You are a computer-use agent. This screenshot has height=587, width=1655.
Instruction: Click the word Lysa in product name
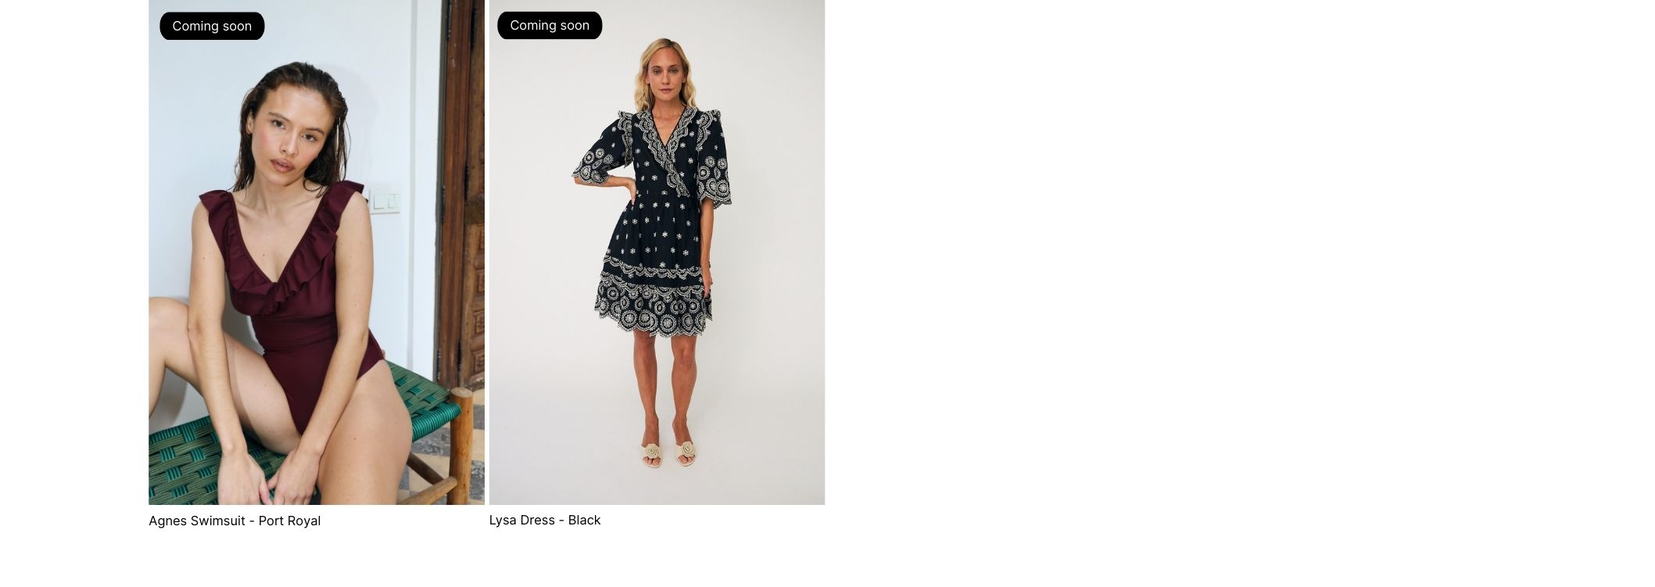pos(503,520)
